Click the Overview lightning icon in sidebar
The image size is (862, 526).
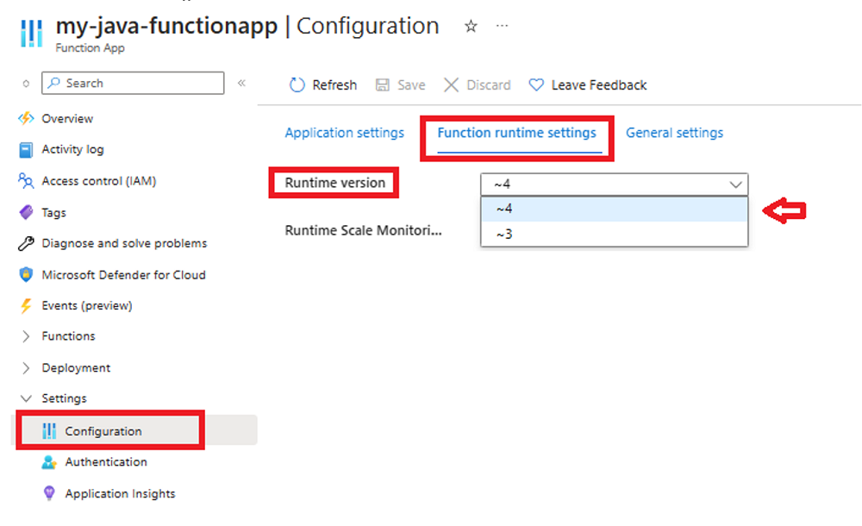point(26,118)
